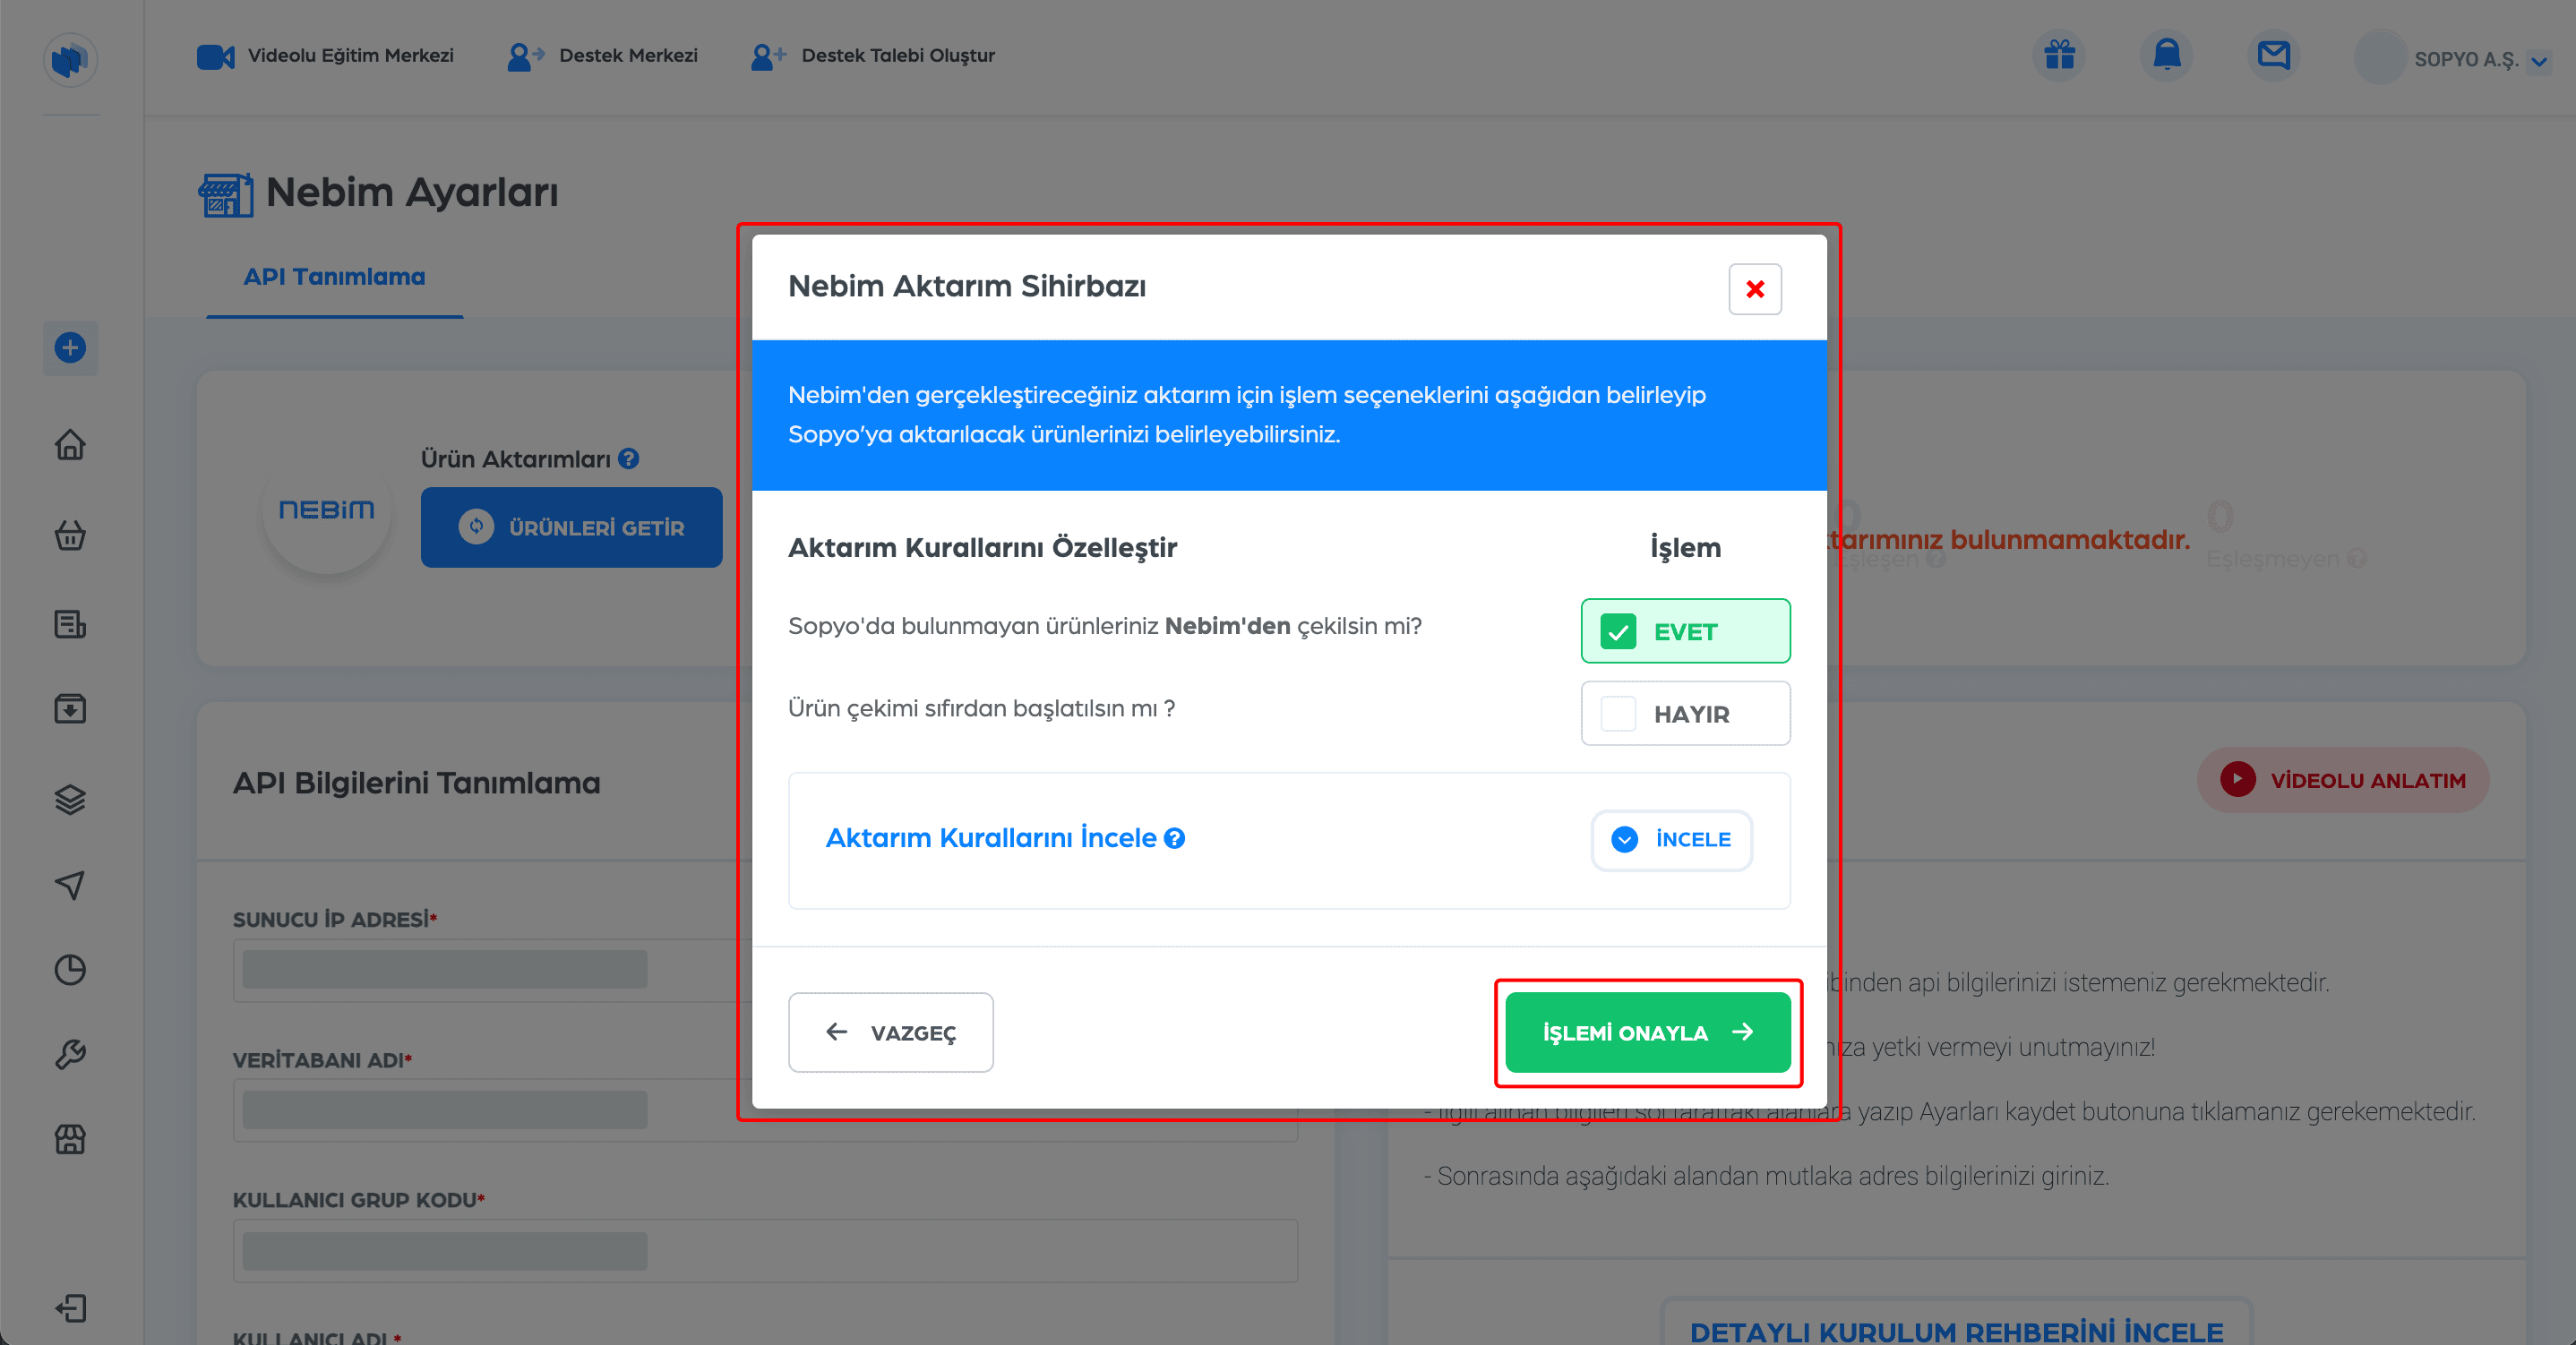Open the messages envelope icon
Image resolution: width=2576 pixels, height=1345 pixels.
[2273, 55]
